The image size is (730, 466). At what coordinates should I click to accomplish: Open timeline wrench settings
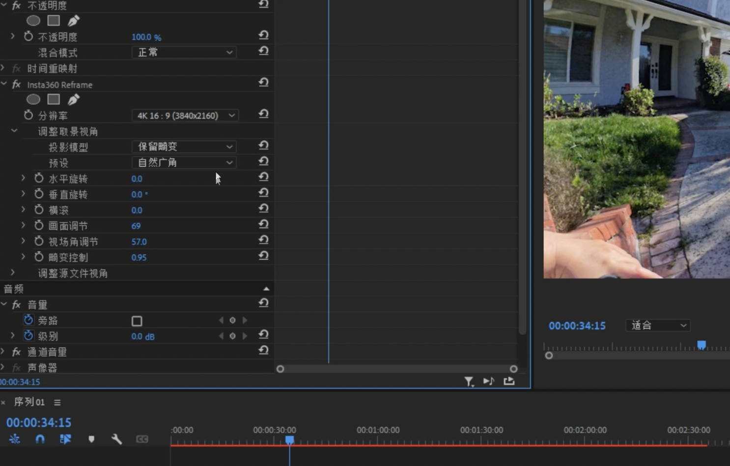116,439
